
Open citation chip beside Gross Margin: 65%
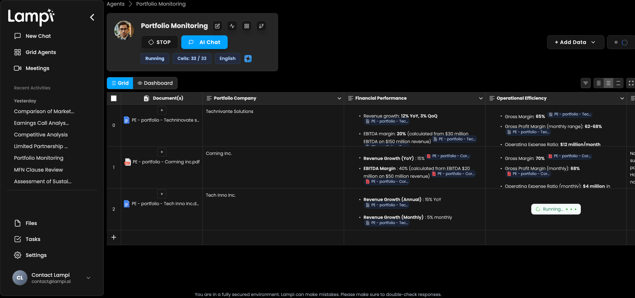(x=570, y=114)
